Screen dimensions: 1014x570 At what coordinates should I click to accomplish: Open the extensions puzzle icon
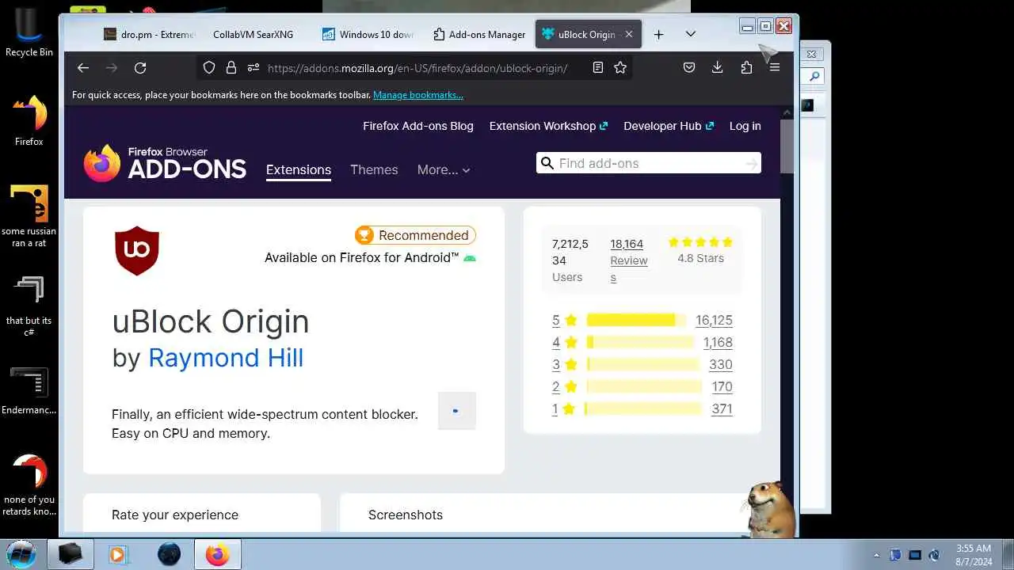746,68
